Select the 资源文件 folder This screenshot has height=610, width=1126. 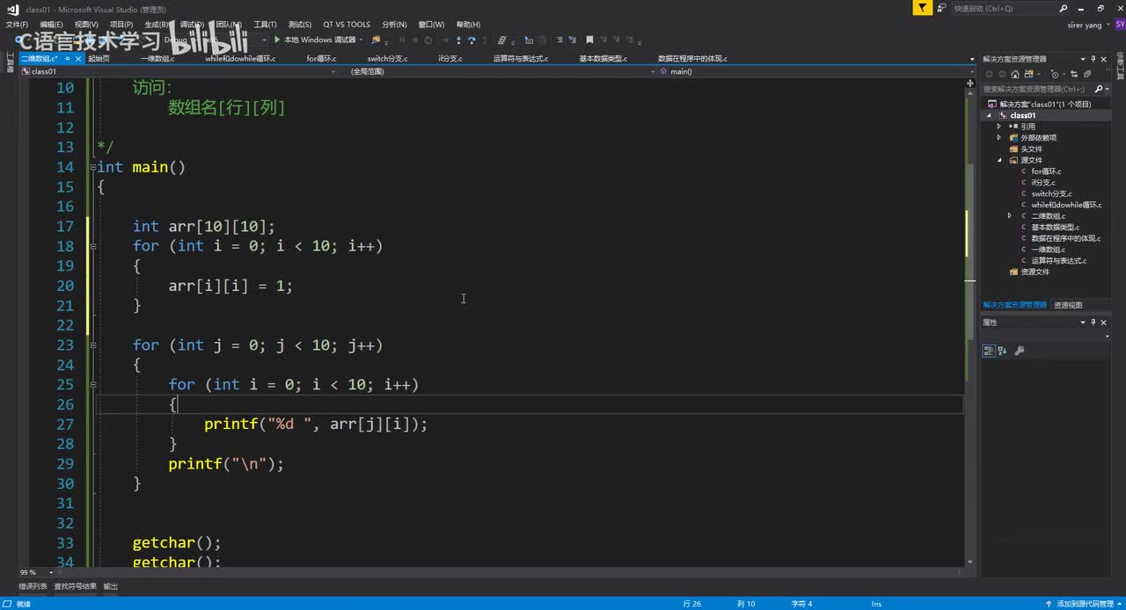tap(1035, 272)
